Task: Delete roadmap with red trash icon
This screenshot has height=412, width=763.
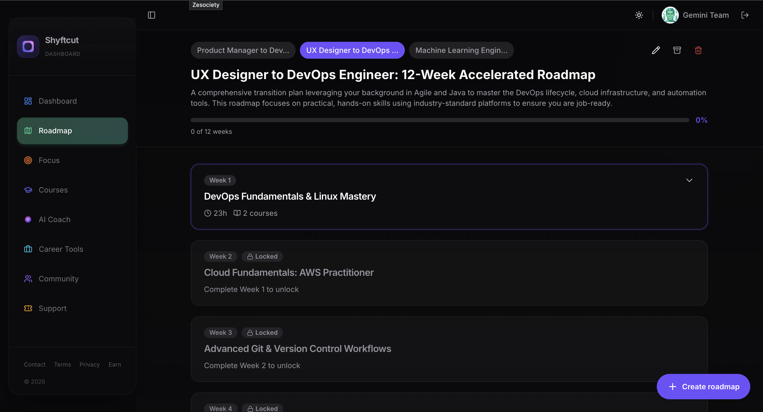Action: 698,50
